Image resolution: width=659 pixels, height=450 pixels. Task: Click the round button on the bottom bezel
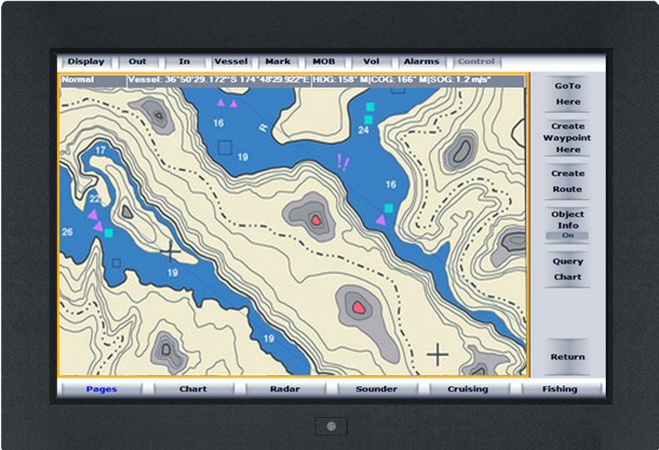[x=331, y=426]
